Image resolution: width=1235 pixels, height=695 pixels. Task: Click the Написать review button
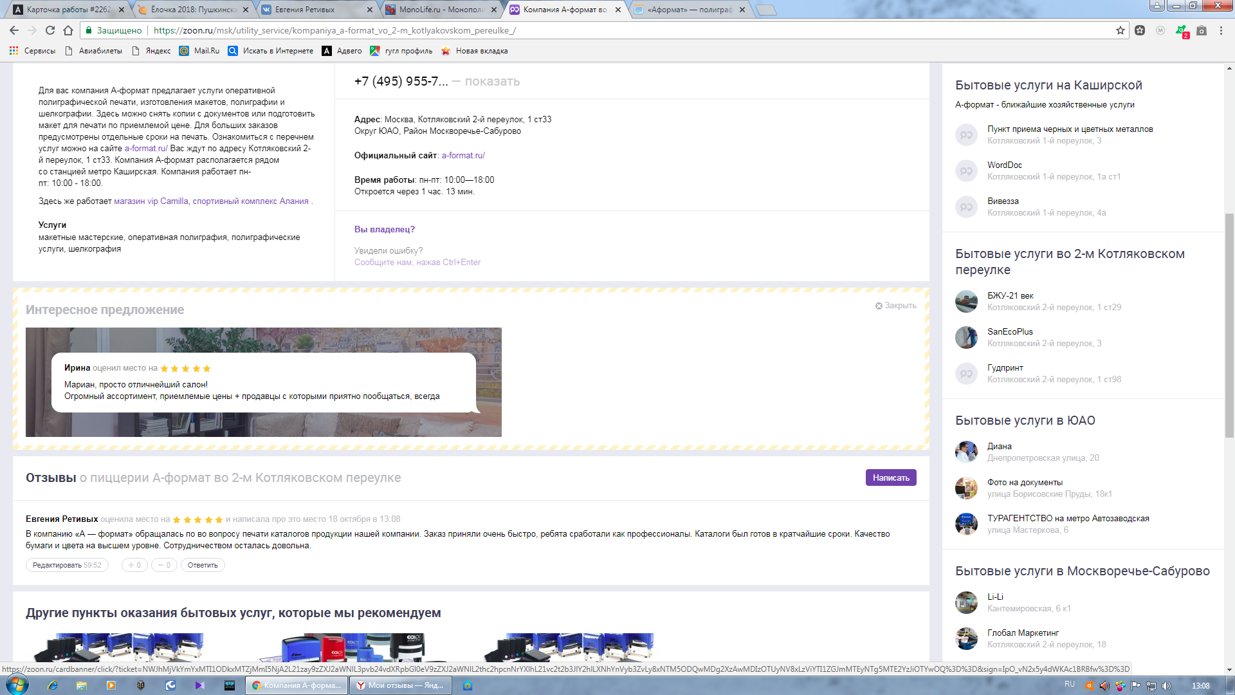click(891, 477)
